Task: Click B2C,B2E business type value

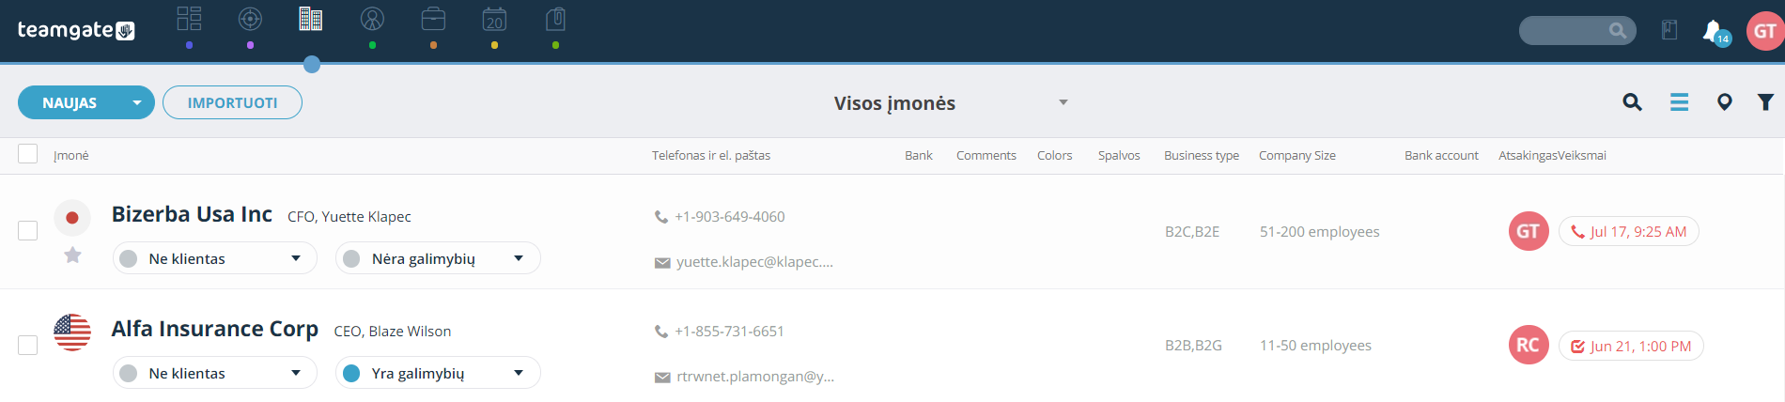Action: coord(1192,232)
